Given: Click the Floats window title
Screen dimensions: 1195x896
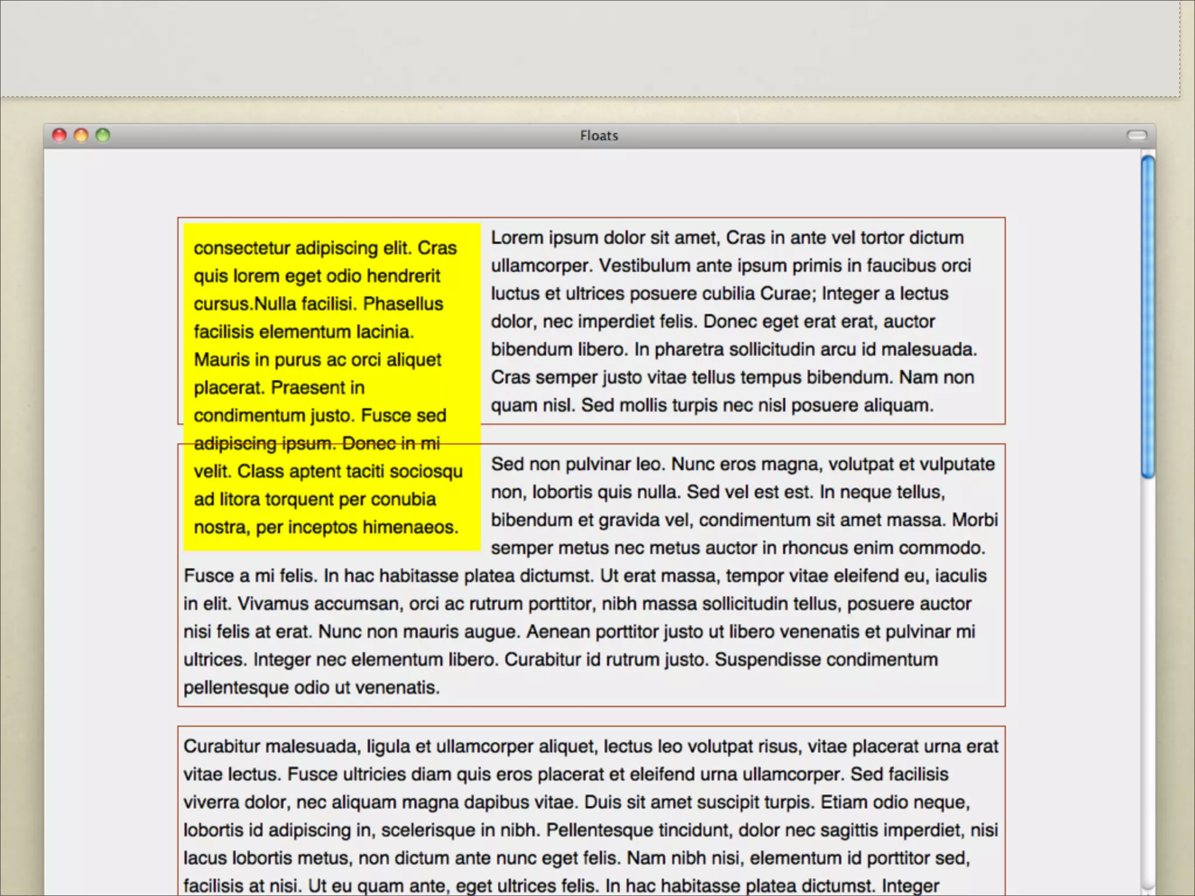Looking at the screenshot, I should coord(599,136).
